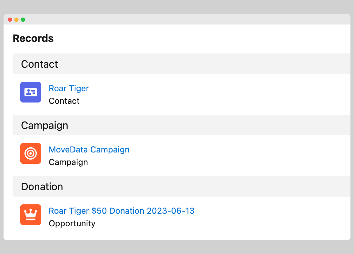Click the orange crown opportunity icon
The width and height of the screenshot is (354, 254).
(31, 215)
